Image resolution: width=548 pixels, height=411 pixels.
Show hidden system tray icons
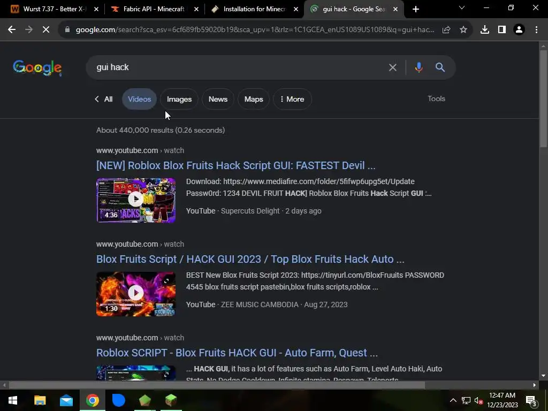pyautogui.click(x=453, y=400)
